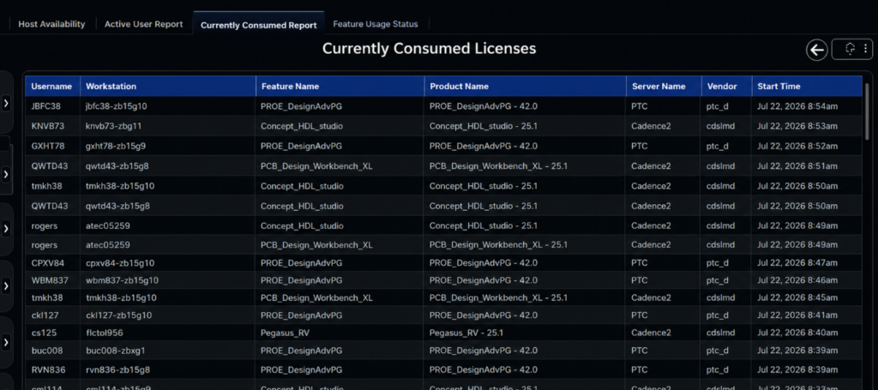Click workstation rvn836-zb15g8
878x390 pixels.
click(x=117, y=369)
